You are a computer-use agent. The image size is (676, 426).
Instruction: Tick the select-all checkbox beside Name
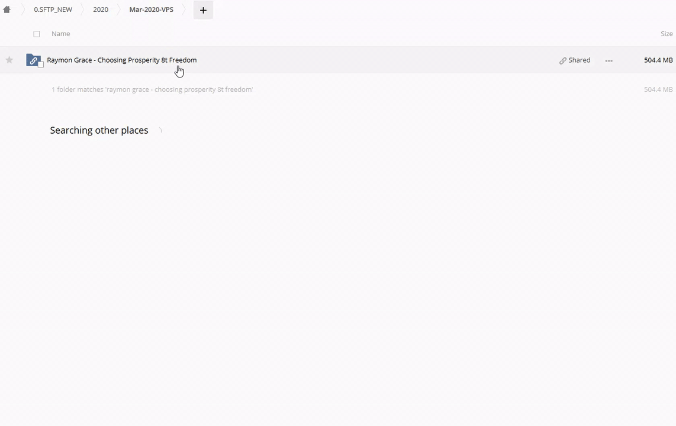[37, 34]
